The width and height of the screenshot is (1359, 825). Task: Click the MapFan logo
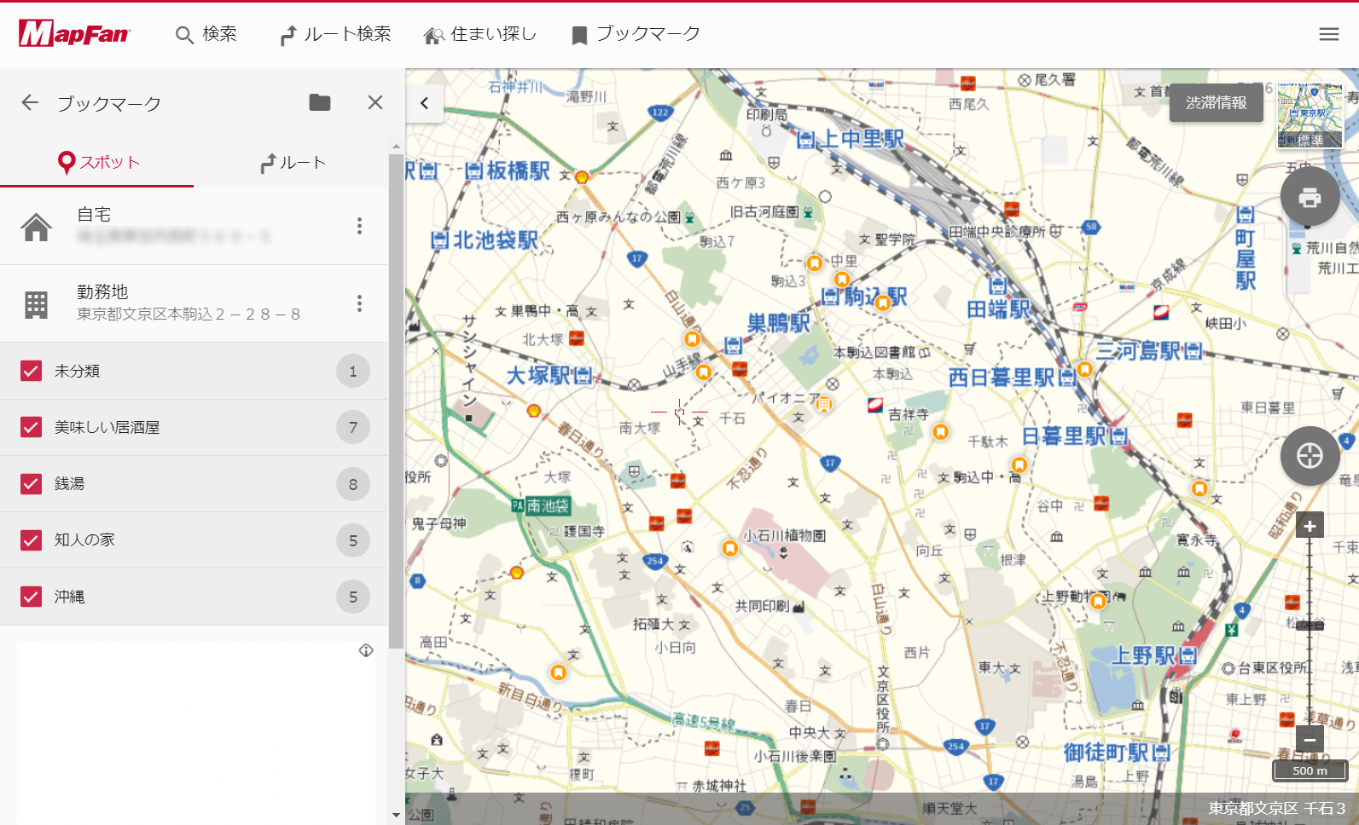(x=74, y=33)
